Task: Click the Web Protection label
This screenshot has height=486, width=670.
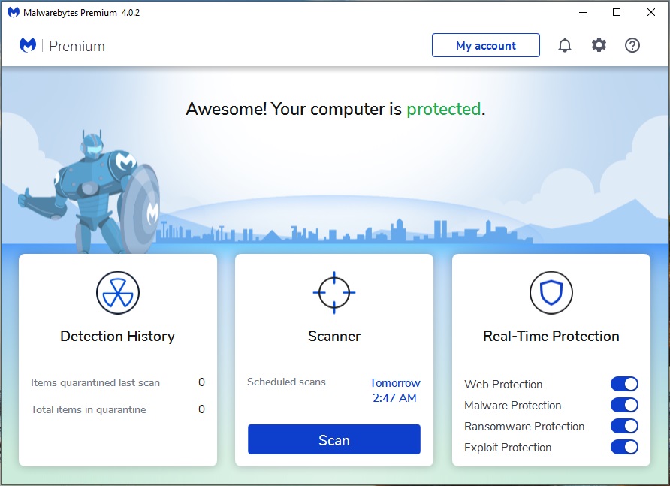Action: 503,385
